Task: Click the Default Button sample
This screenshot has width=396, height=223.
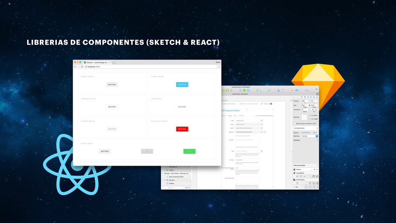Action: click(x=112, y=84)
